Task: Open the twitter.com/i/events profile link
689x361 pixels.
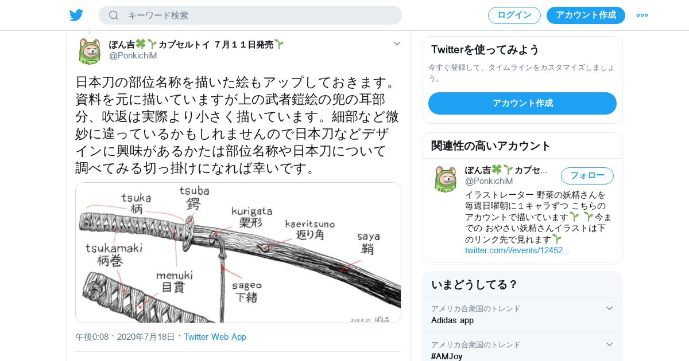Action: [x=517, y=250]
